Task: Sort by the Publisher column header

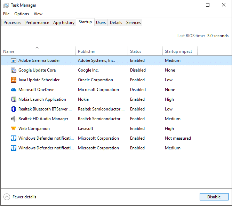Action: tap(102, 51)
